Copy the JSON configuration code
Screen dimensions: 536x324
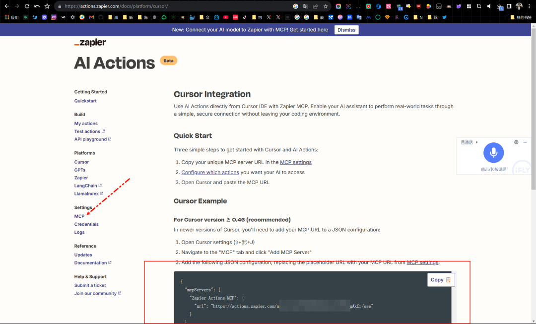(x=441, y=279)
